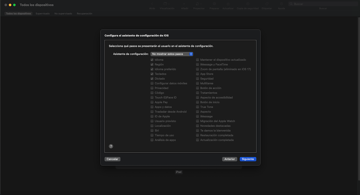Viewport: 360px width, 195px height.
Task: Click the Cancelar button
Action: tap(113, 159)
